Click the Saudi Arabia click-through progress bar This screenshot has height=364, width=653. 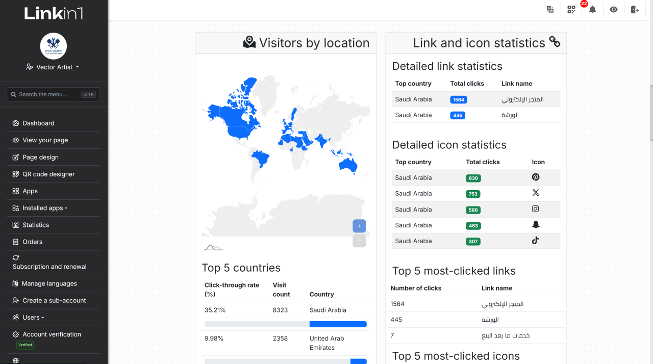point(286,324)
